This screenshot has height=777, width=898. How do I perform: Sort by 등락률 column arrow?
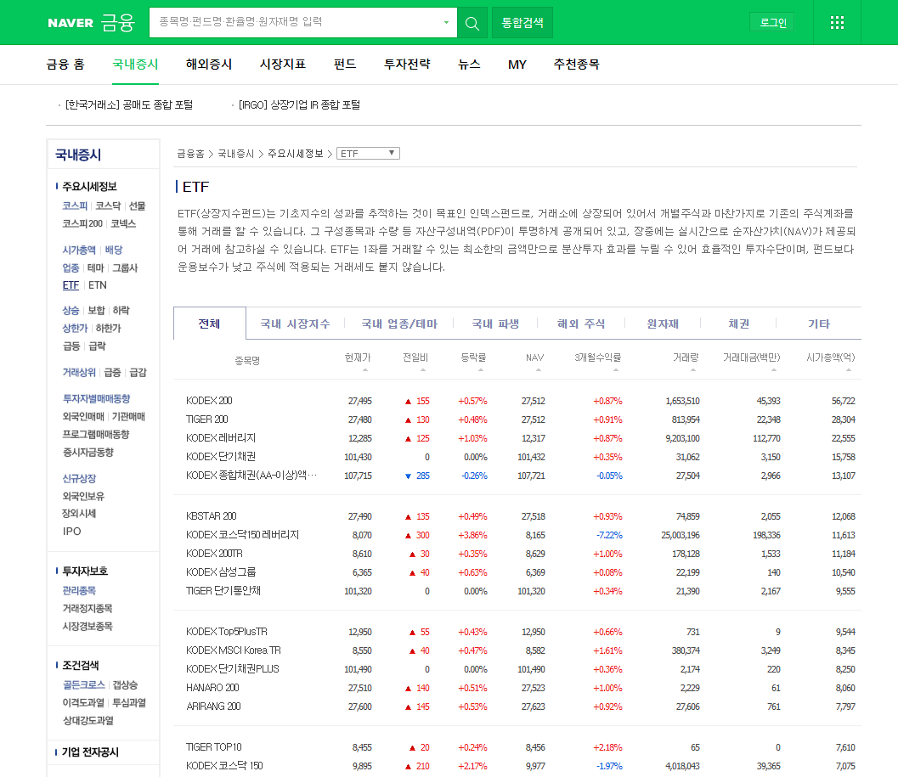(481, 370)
